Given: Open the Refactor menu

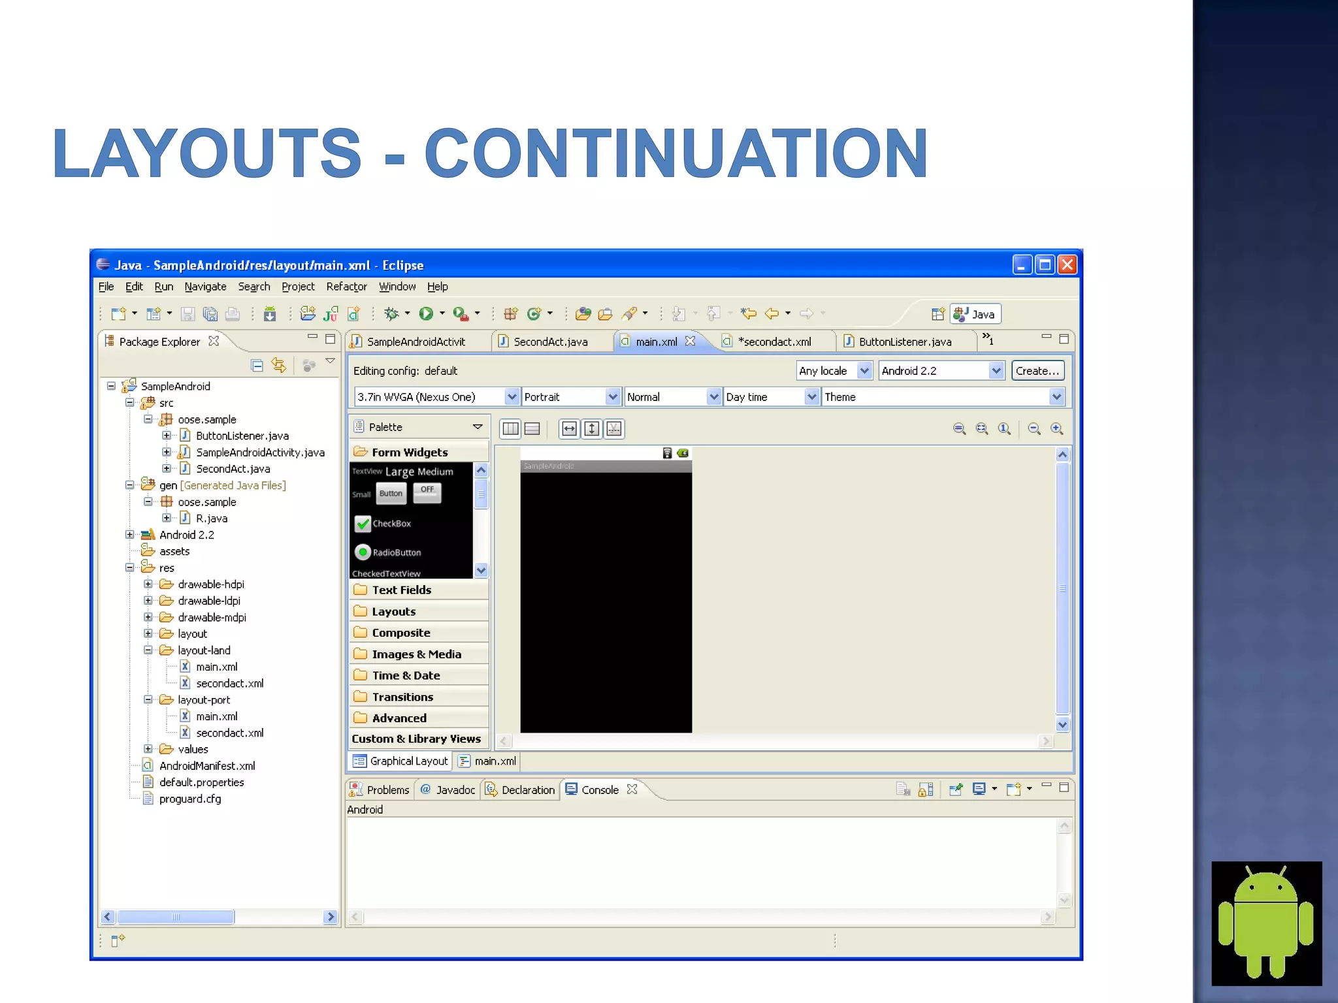Looking at the screenshot, I should pos(346,287).
